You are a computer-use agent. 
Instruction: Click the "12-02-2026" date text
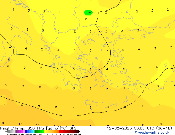[119, 128]
